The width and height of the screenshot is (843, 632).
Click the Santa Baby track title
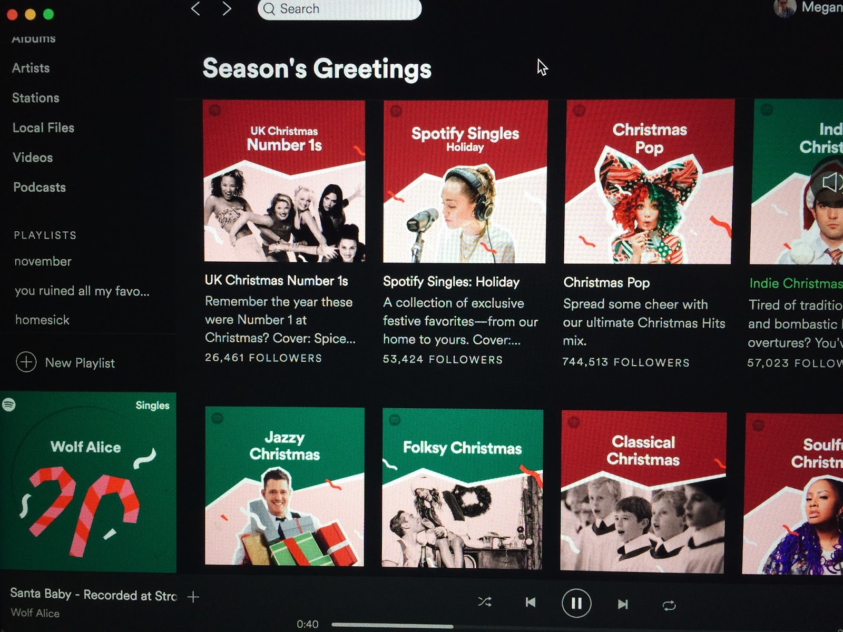(x=94, y=595)
